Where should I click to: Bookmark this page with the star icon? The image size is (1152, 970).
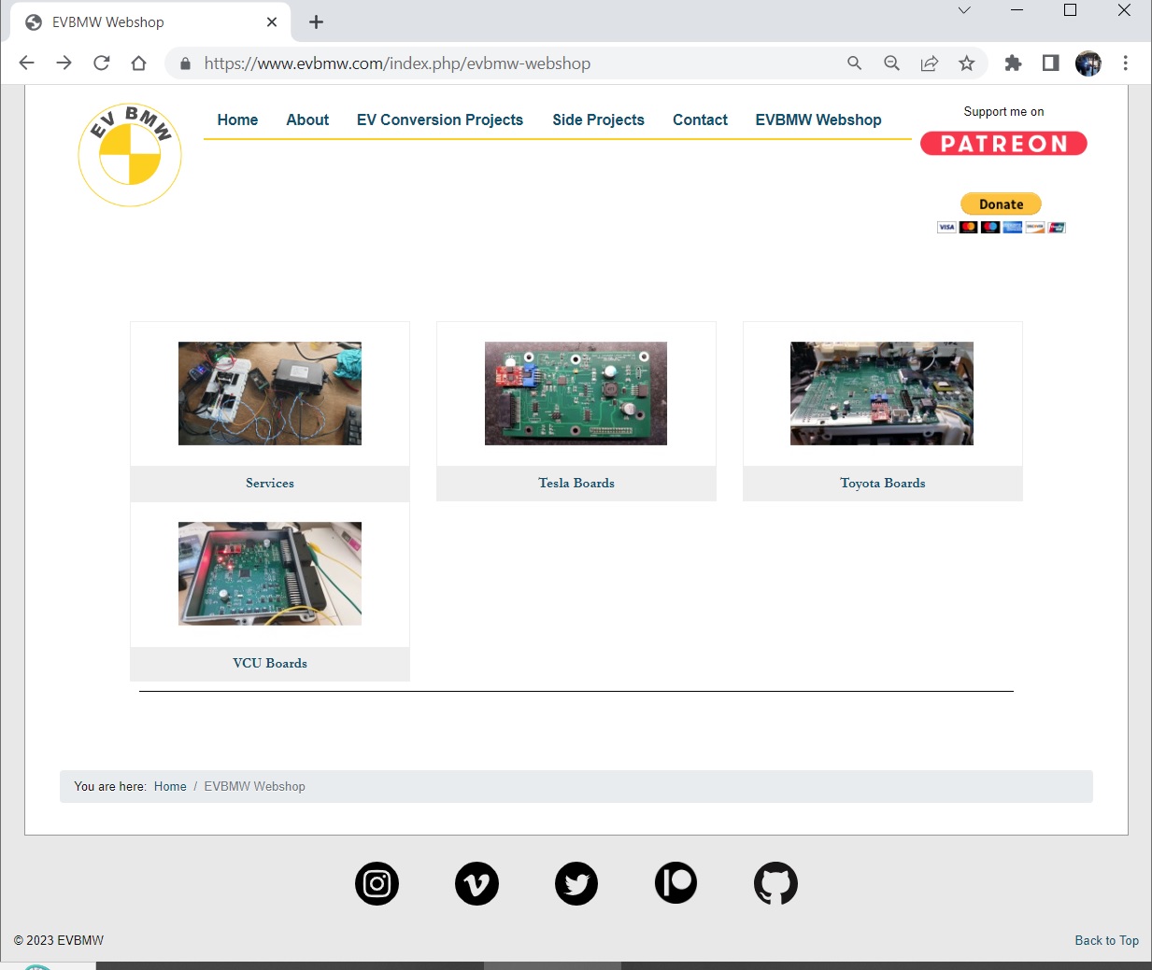[966, 63]
